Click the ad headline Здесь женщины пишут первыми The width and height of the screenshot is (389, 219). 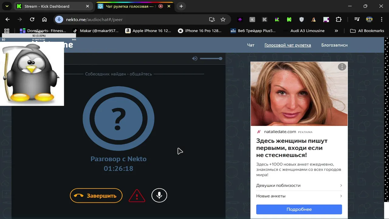point(292,148)
